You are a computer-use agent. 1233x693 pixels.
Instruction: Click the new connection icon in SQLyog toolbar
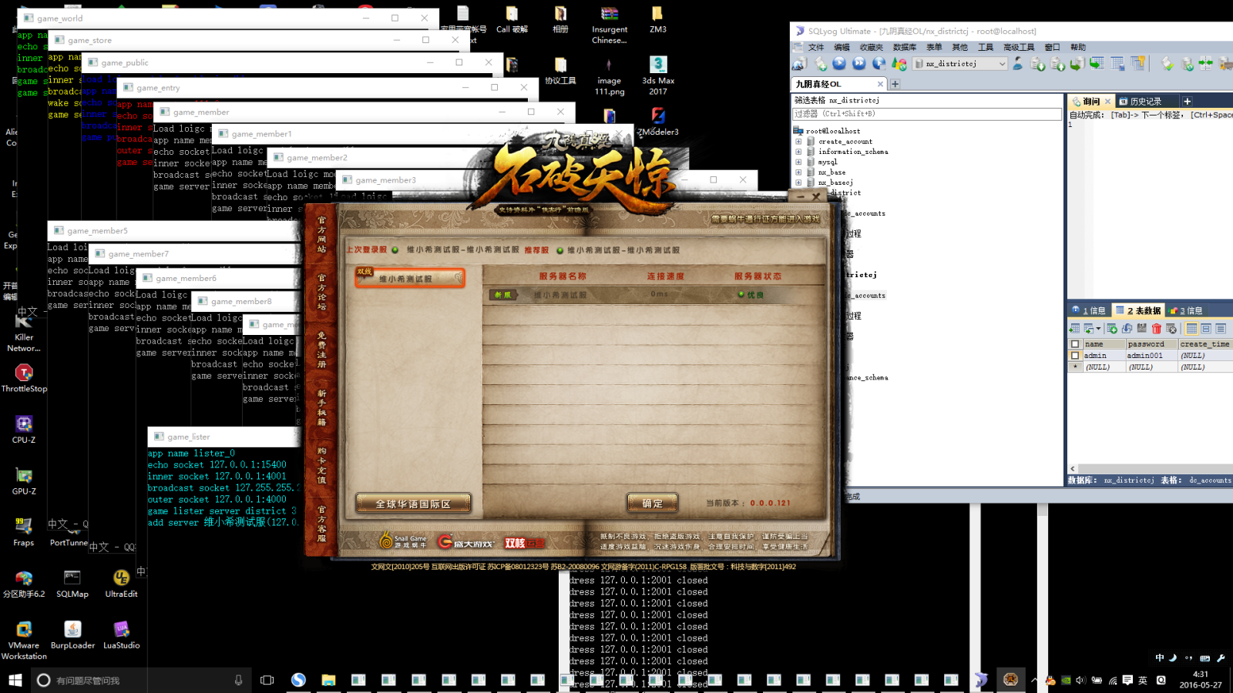pos(799,64)
